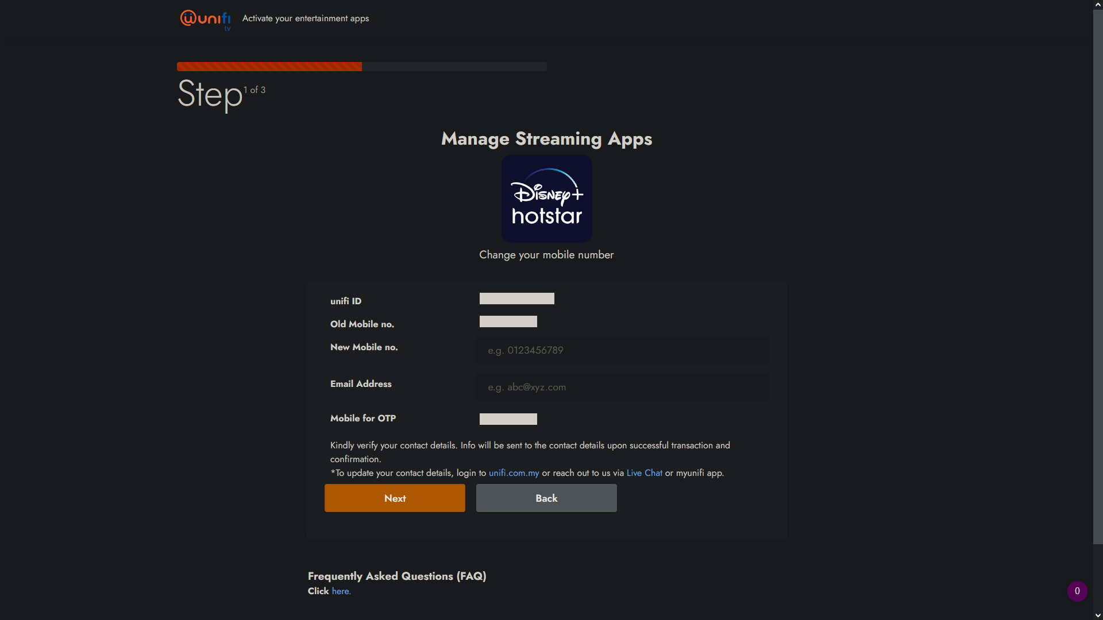Open the Live Chat link
The width and height of the screenshot is (1103, 620).
644,473
